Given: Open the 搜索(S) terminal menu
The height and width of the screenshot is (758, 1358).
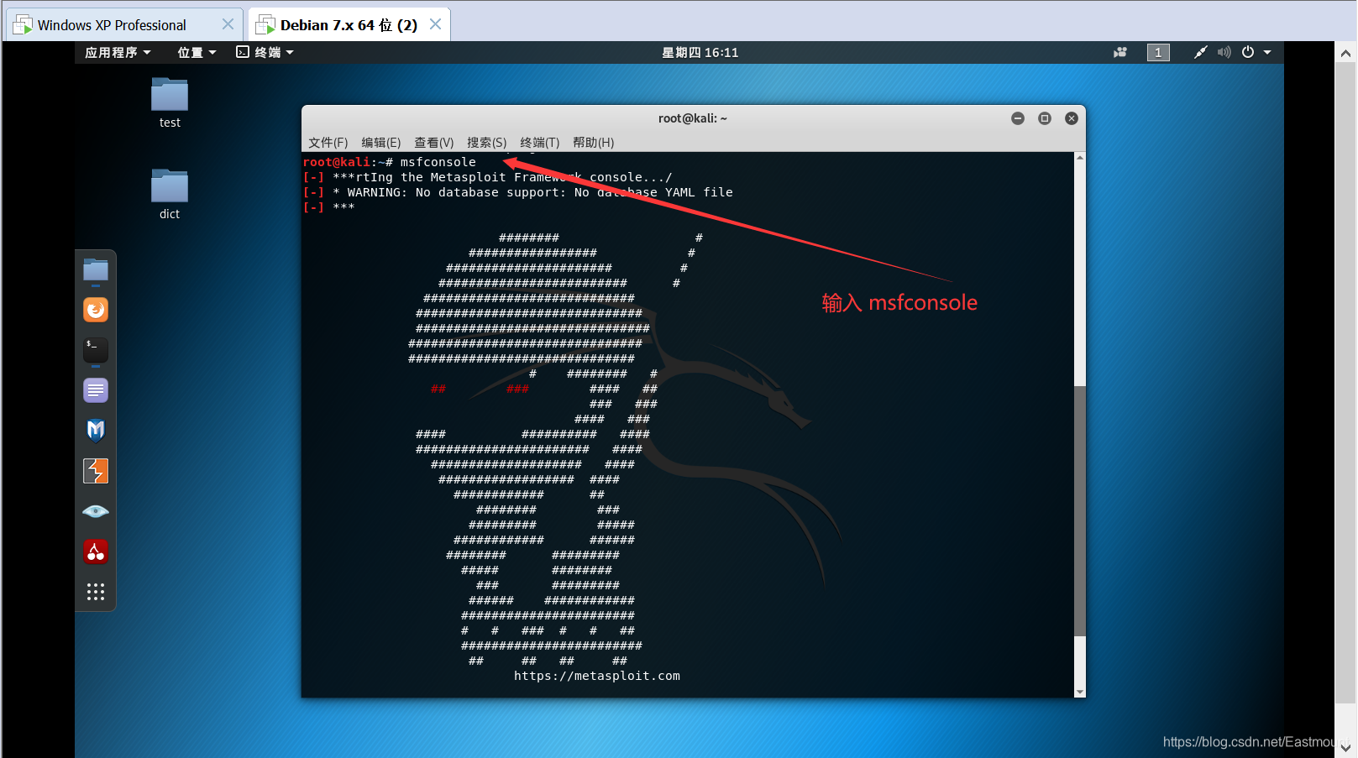Looking at the screenshot, I should tap(486, 143).
